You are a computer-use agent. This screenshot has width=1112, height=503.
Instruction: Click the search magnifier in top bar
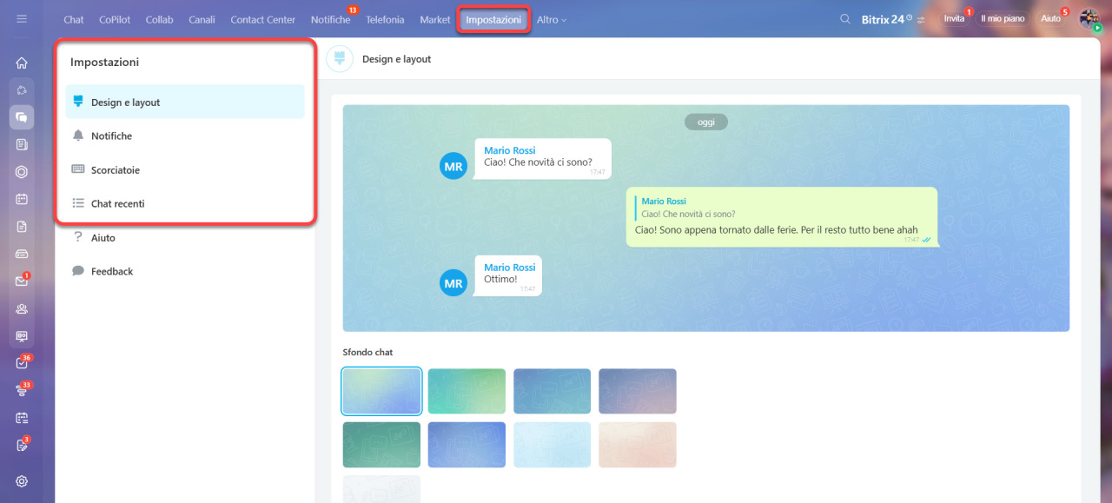[845, 19]
